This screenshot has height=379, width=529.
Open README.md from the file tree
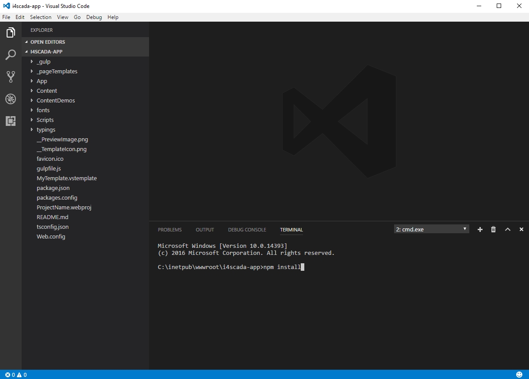click(x=52, y=217)
